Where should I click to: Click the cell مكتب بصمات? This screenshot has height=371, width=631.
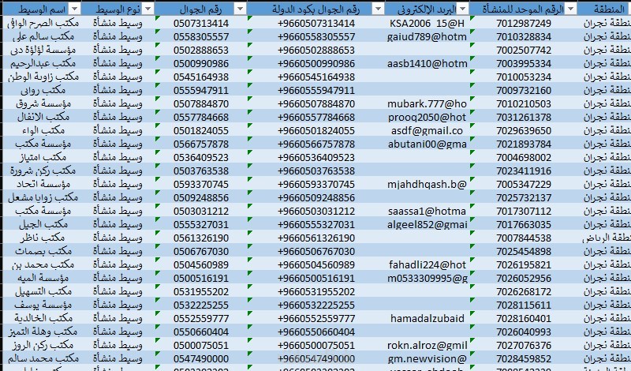click(42, 251)
